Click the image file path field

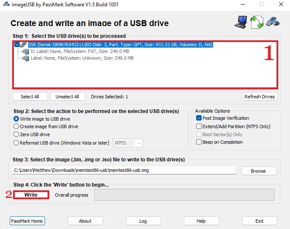point(124,170)
